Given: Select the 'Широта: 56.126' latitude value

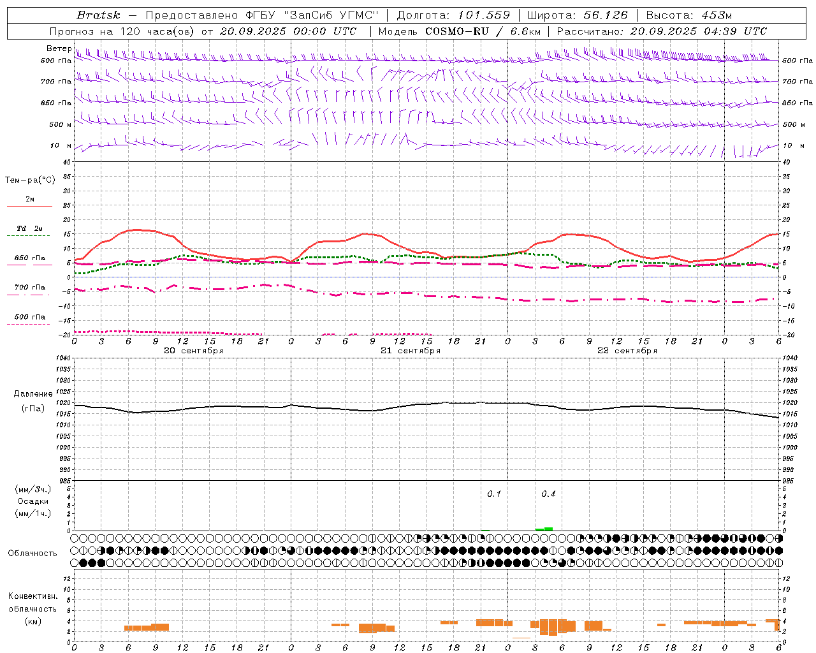Looking at the screenshot, I should (x=578, y=15).
